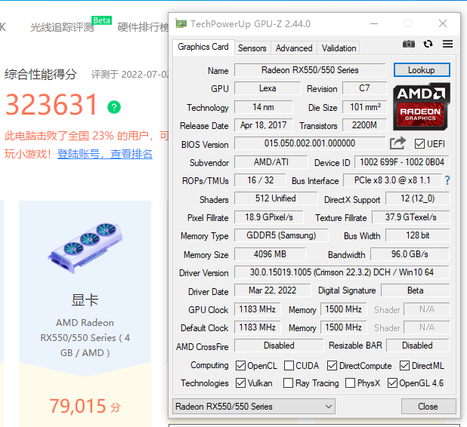Switch to the Validation tab
The image size is (467, 427).
click(x=339, y=48)
